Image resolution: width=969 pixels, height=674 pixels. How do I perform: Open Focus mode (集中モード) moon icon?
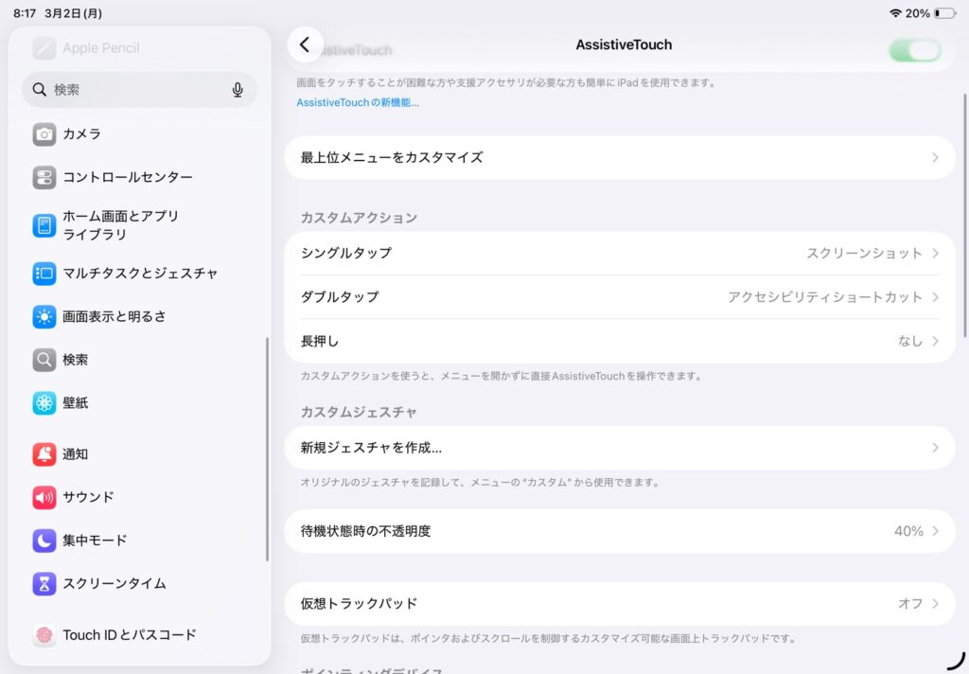coord(44,541)
